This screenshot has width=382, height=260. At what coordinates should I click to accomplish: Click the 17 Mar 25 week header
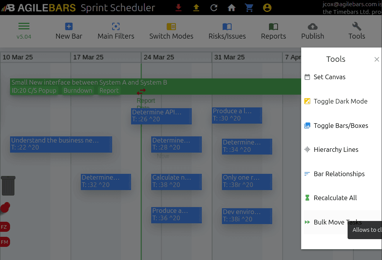tap(106, 57)
